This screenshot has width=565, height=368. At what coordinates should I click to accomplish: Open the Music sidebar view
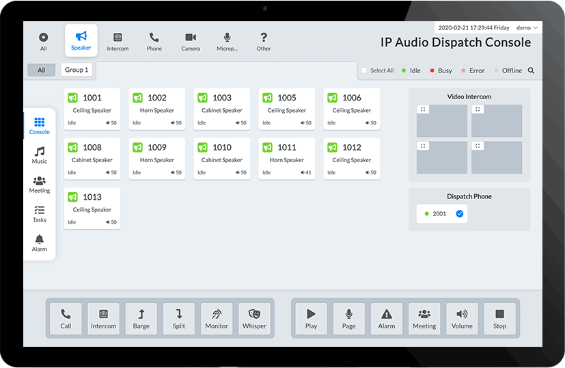pos(39,155)
